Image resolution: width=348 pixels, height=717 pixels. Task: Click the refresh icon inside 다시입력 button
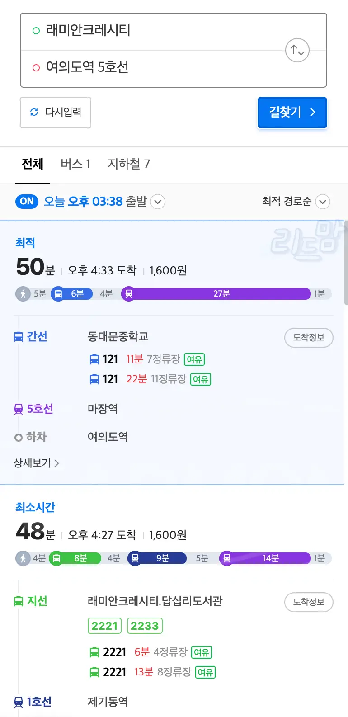pyautogui.click(x=33, y=113)
